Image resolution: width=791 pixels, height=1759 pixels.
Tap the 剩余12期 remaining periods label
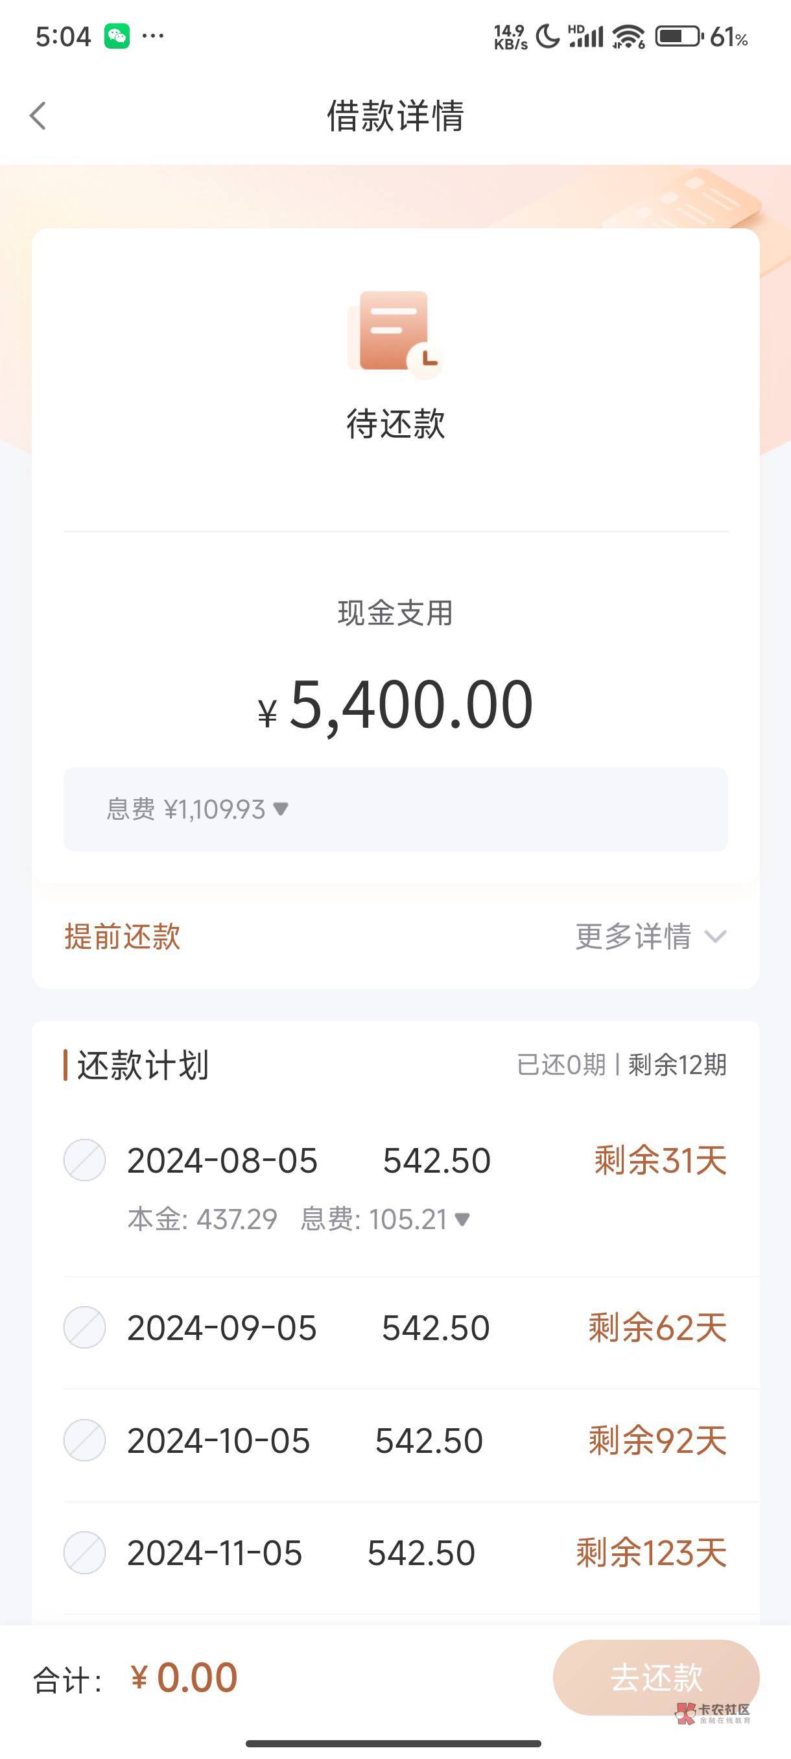tap(677, 1065)
